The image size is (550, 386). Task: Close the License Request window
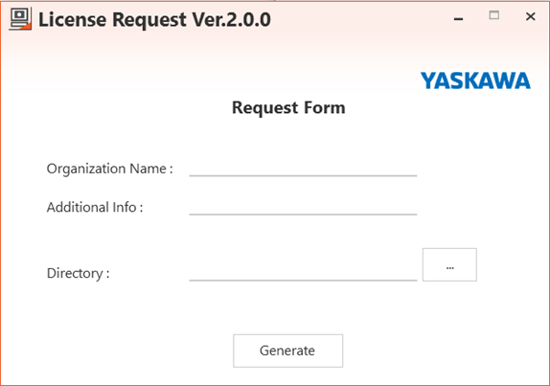531,16
